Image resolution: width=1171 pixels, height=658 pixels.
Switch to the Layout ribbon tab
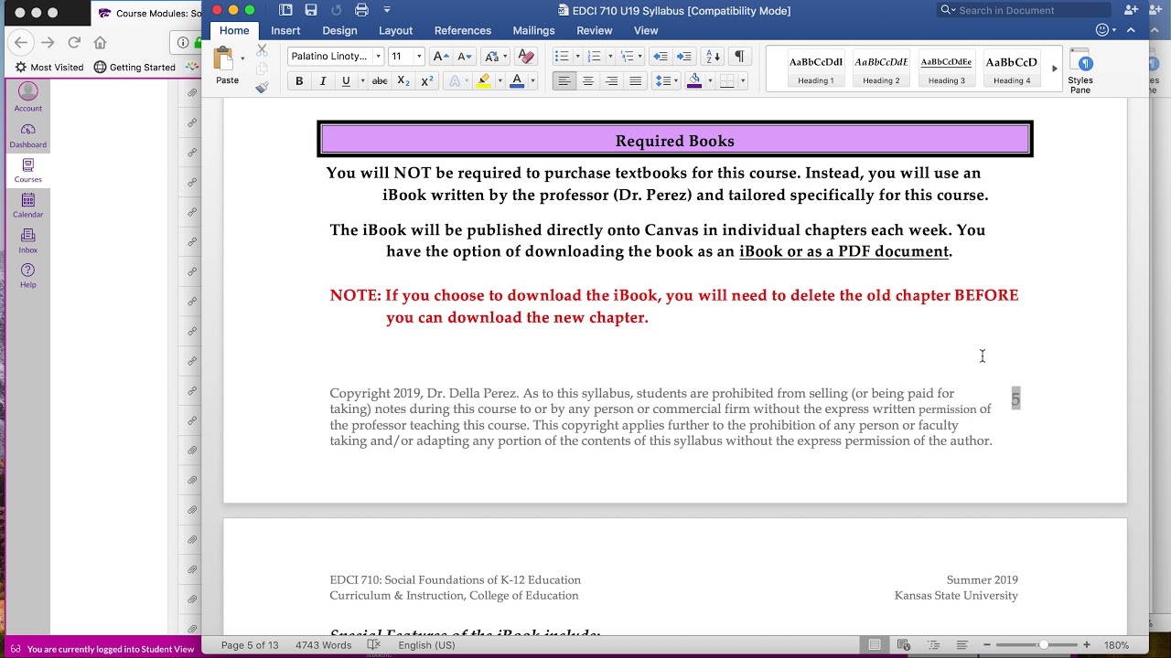coord(395,30)
